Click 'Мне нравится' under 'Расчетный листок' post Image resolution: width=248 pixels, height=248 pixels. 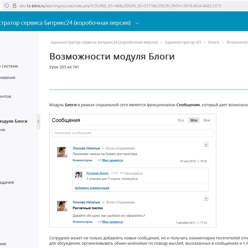pos(113,222)
